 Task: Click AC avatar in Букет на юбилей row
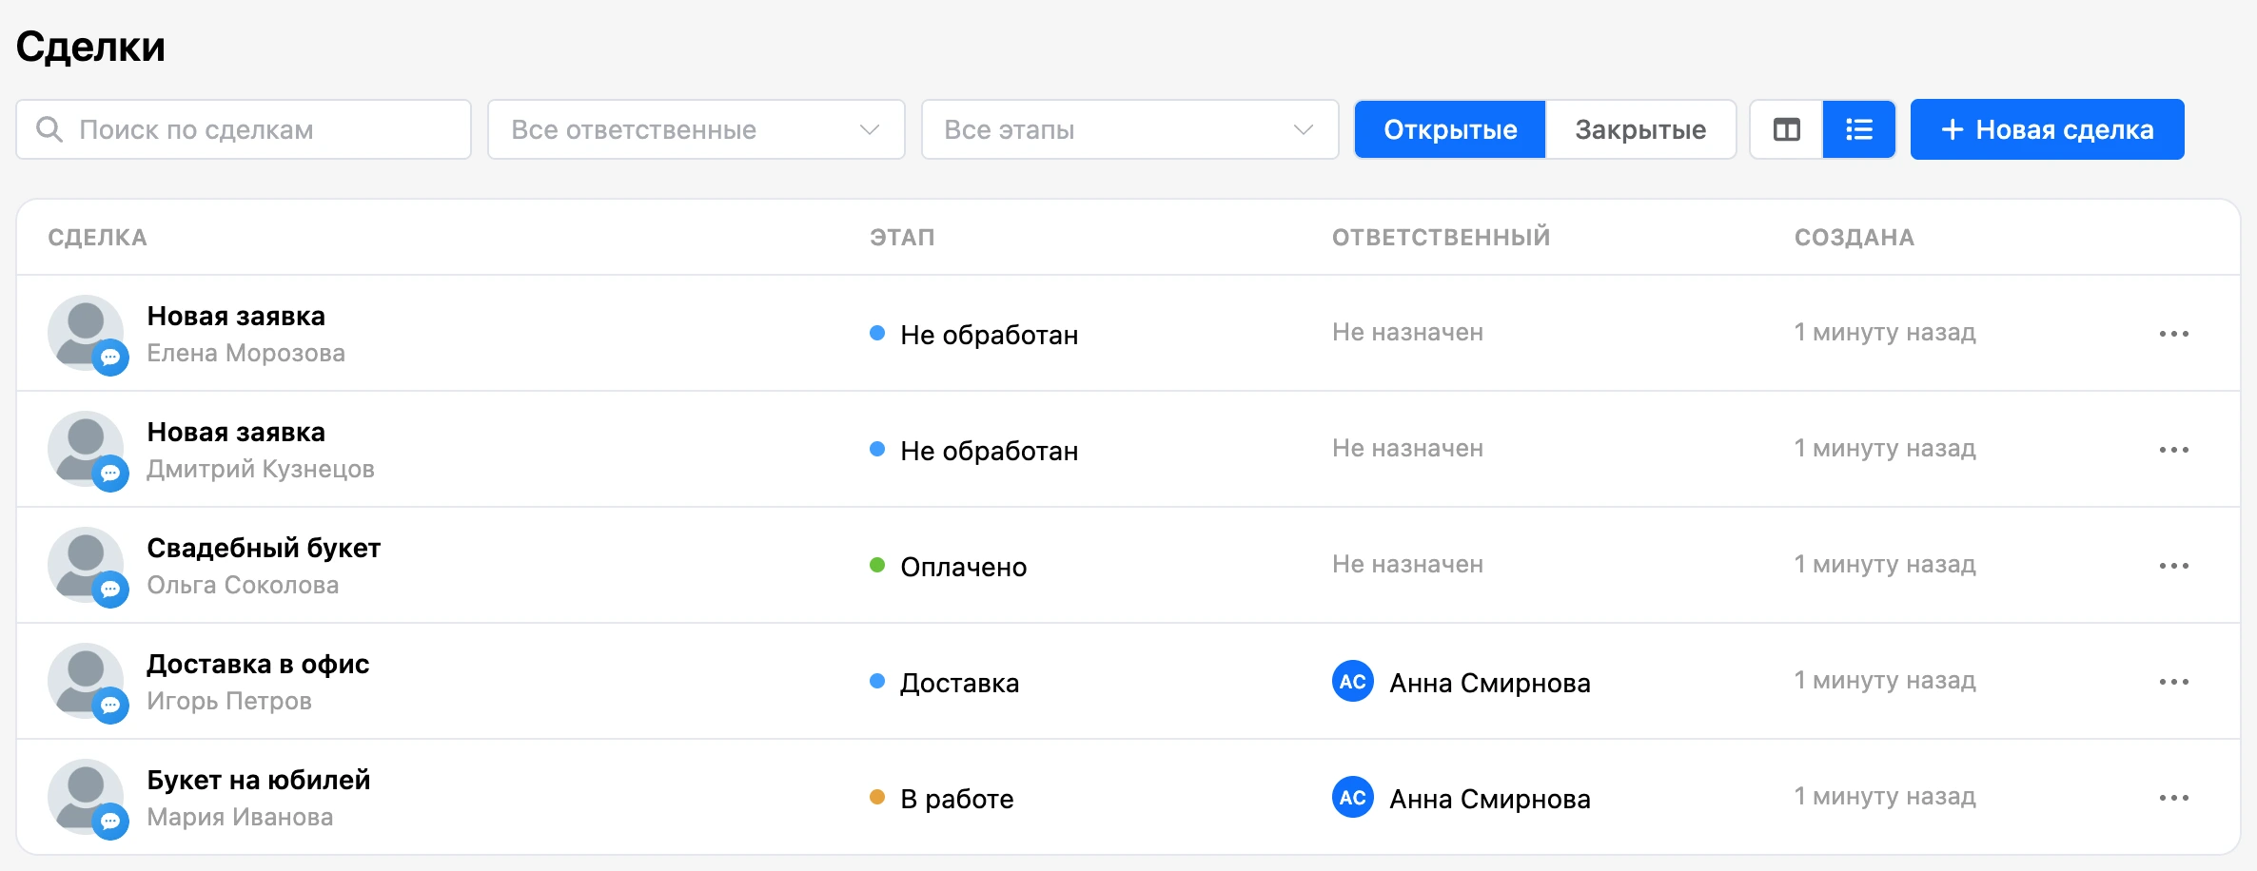click(x=1352, y=798)
